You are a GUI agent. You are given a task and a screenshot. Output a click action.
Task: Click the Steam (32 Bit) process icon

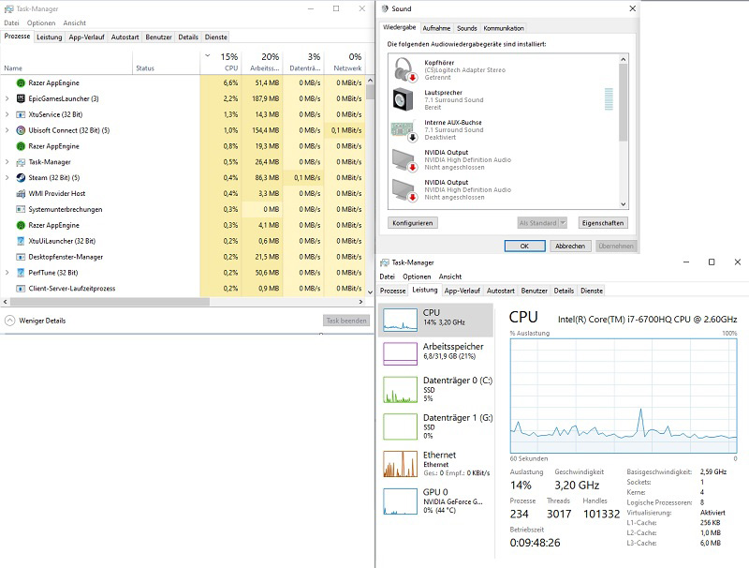[21, 177]
